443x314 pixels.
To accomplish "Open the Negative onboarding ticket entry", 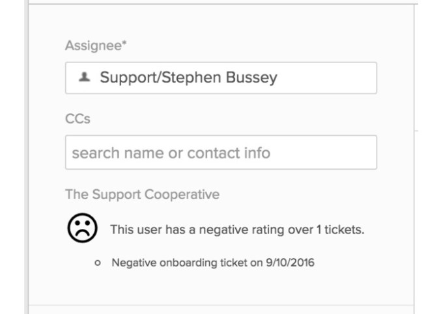I will click(x=213, y=263).
